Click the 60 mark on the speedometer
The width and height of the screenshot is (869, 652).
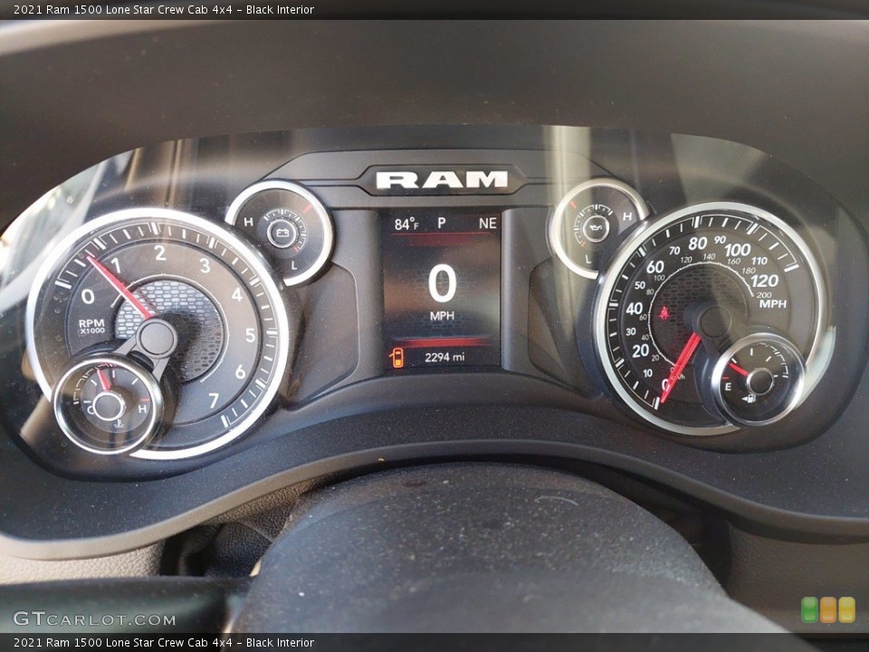(x=654, y=266)
